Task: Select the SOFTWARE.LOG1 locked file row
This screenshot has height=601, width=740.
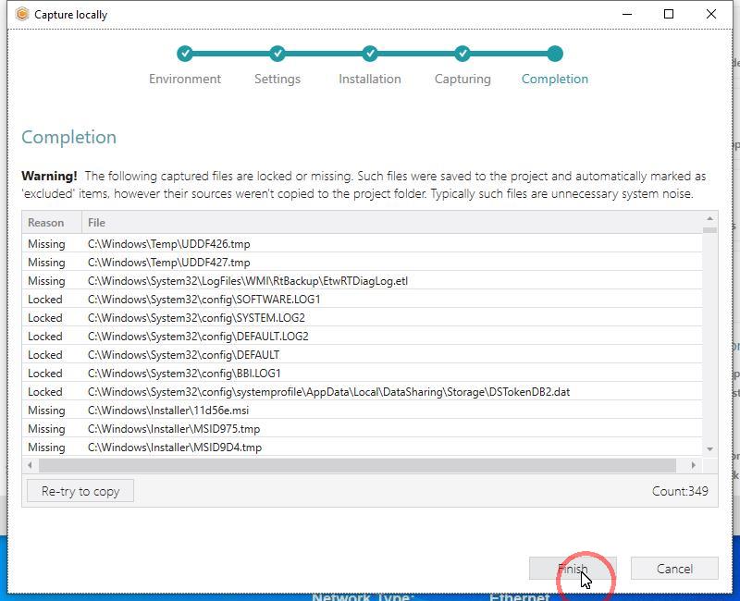Action: tap(203, 300)
